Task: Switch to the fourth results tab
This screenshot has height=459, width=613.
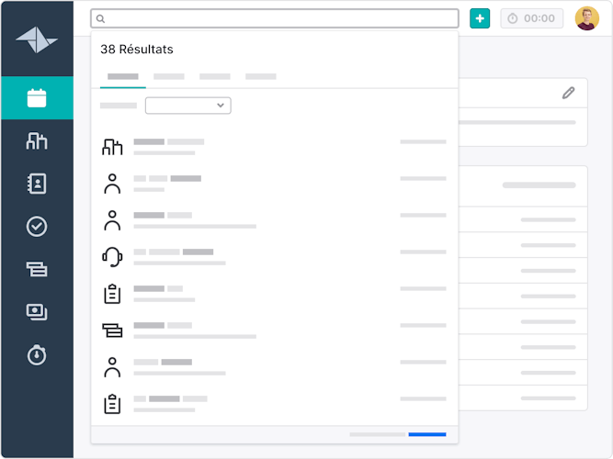Action: tap(261, 77)
